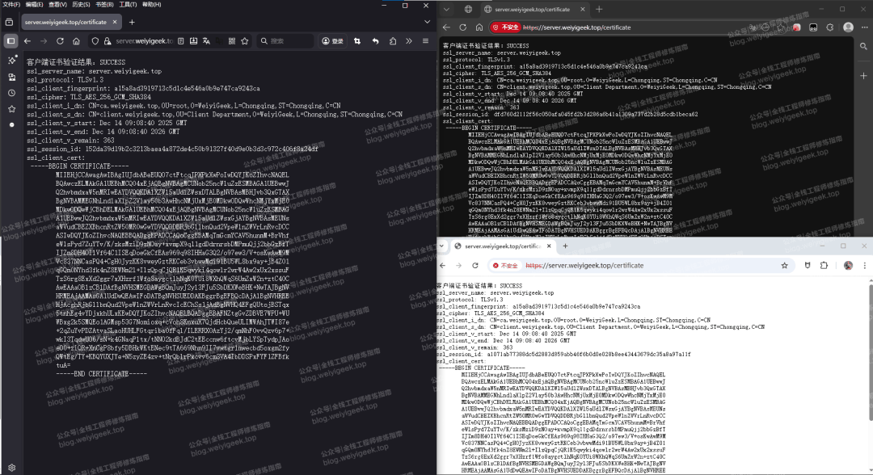Open the 历史(S) menu in Firefox

pos(80,5)
